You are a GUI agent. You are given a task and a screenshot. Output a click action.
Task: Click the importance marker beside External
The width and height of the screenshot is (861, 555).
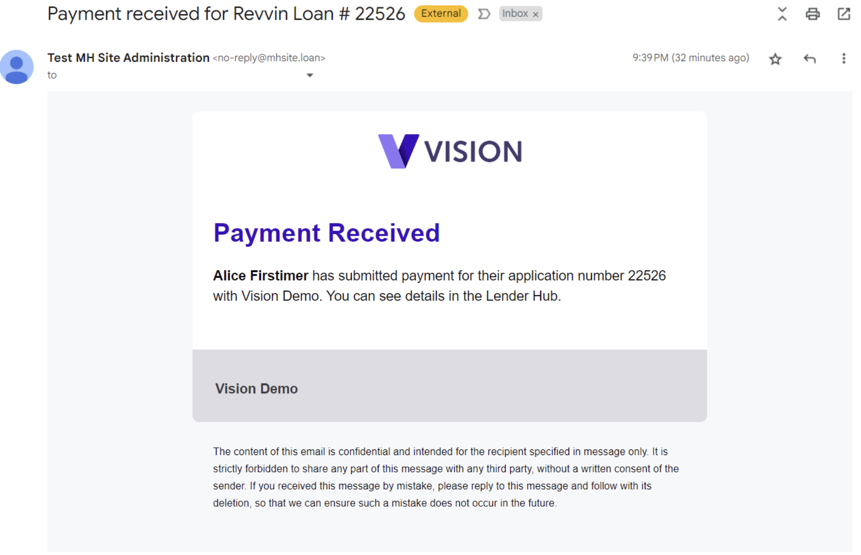click(483, 14)
